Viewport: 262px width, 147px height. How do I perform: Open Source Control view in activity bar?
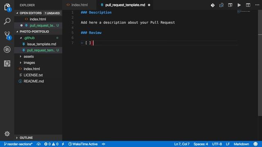[7, 36]
